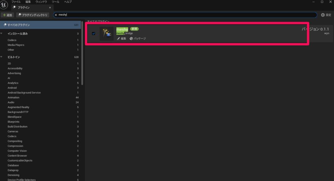Click the Unreal Engine logo icon
Image resolution: width=334 pixels, height=181 pixels.
click(x=4, y=5)
